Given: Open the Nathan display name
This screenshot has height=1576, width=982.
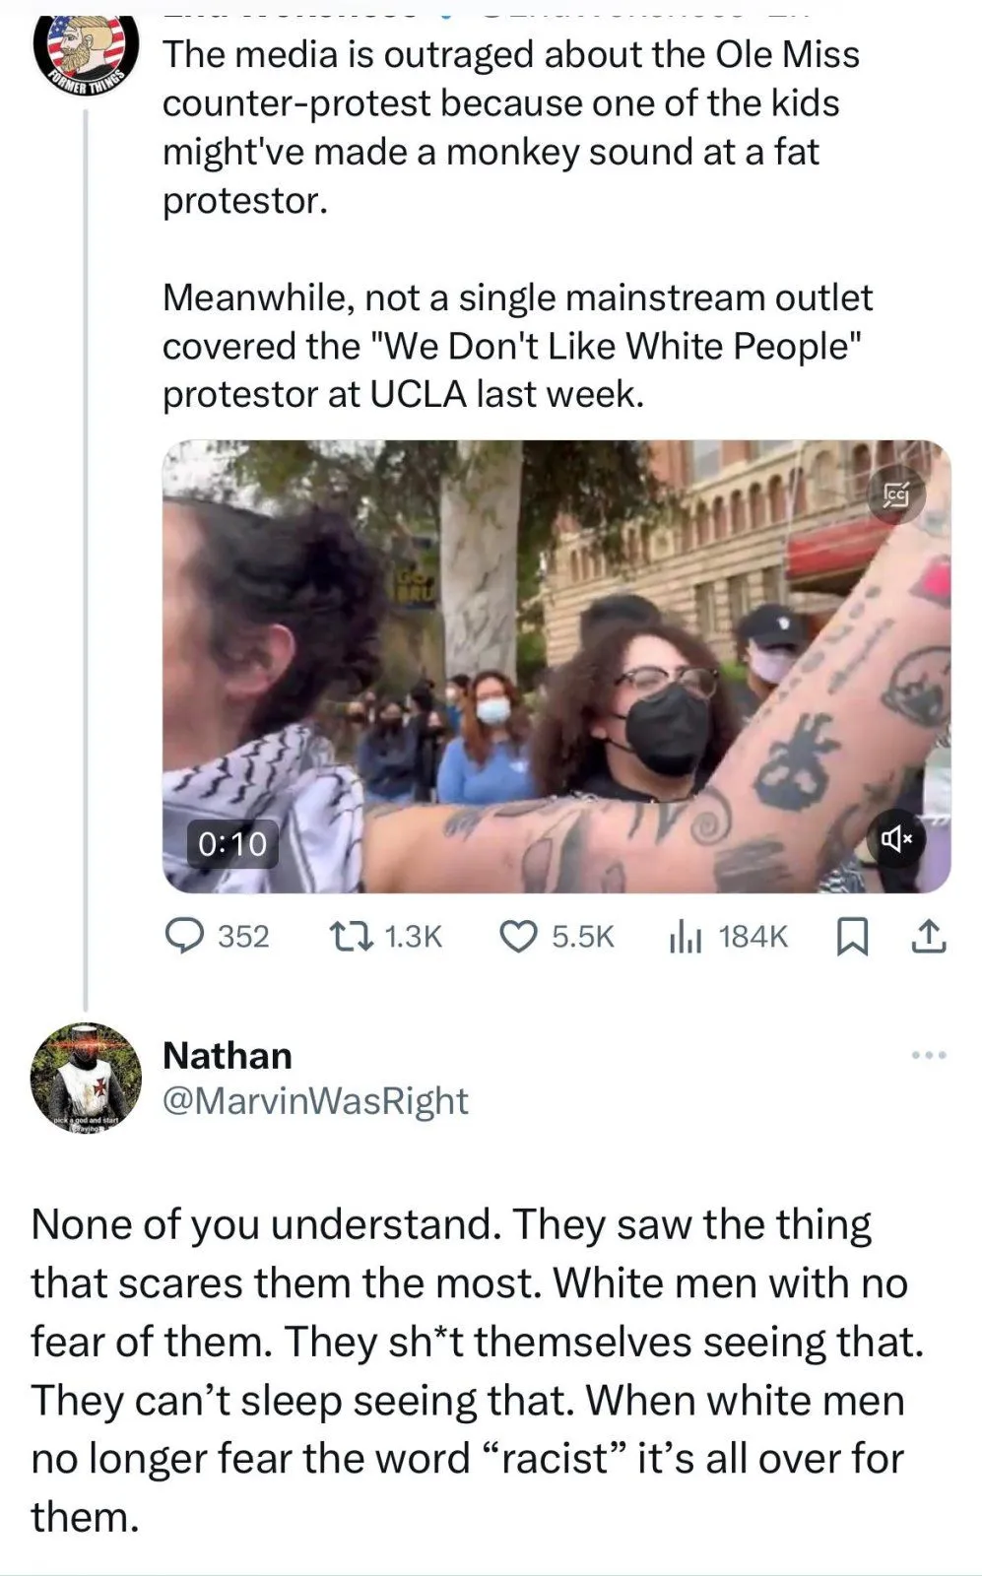Looking at the screenshot, I should coord(228,1055).
